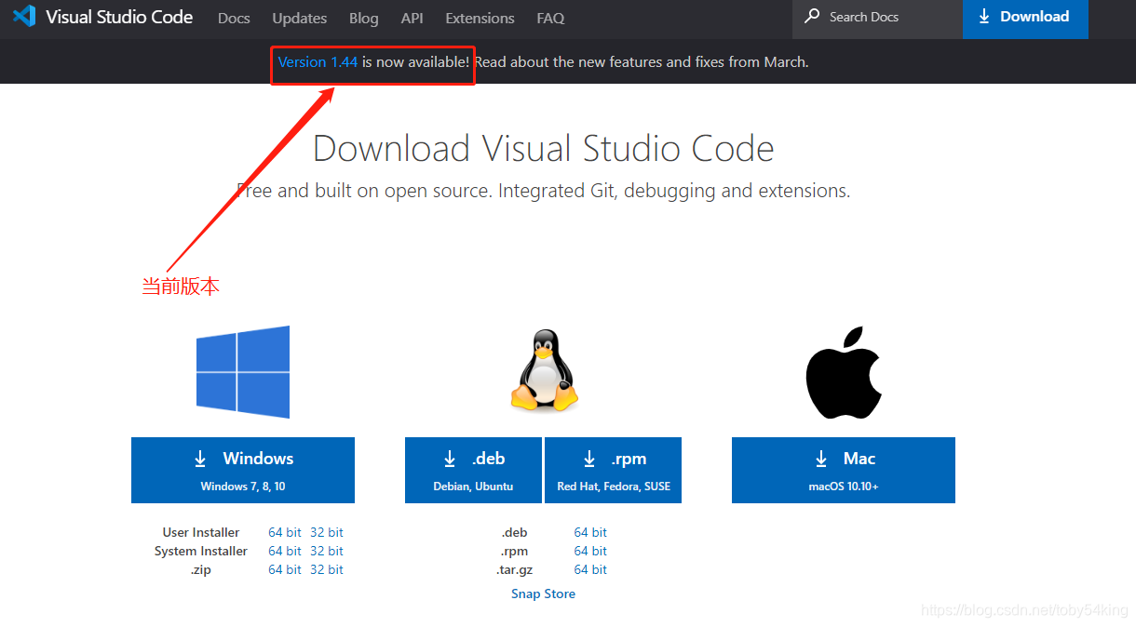Viewport: 1136px width, 627px height.
Task: Select Windows .zip 32 bit link
Action: (x=327, y=569)
